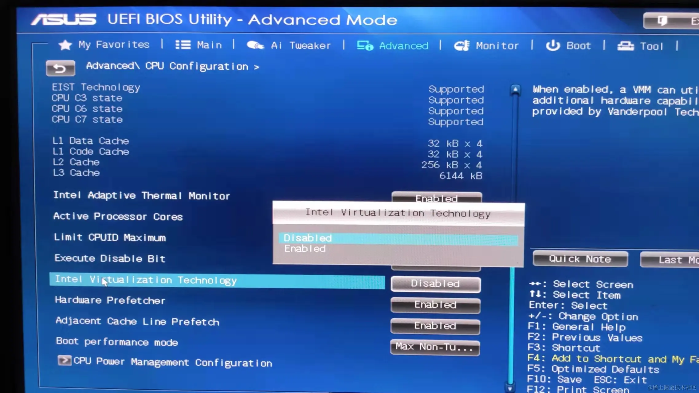The width and height of the screenshot is (699, 393).
Task: Click the submenu arrow icon beside CPU Power Management
Action: (65, 360)
